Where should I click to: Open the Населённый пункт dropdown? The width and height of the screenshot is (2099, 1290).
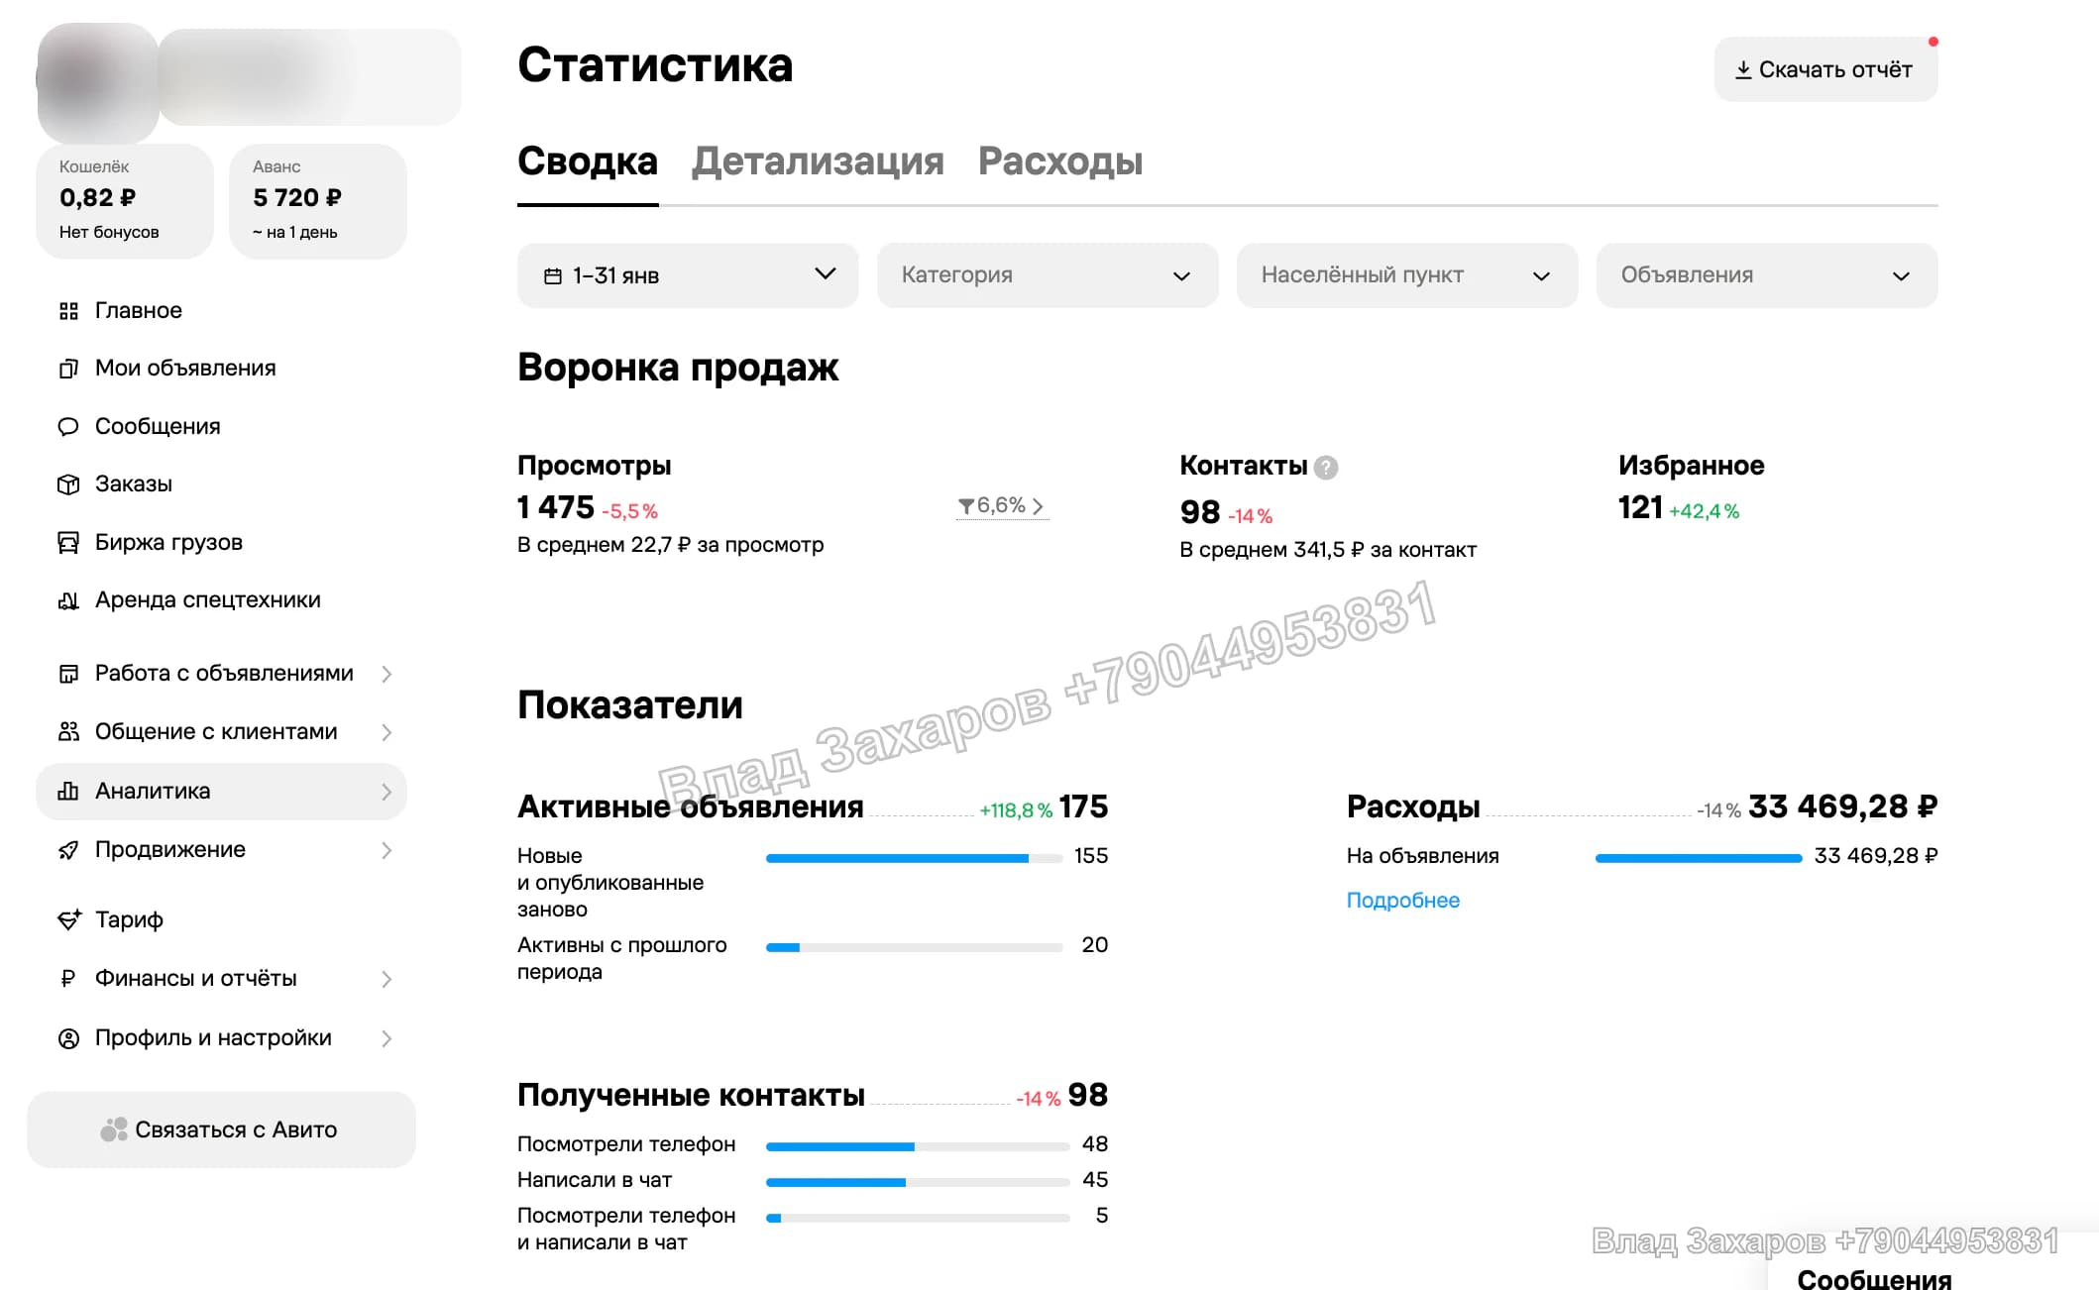1407,275
